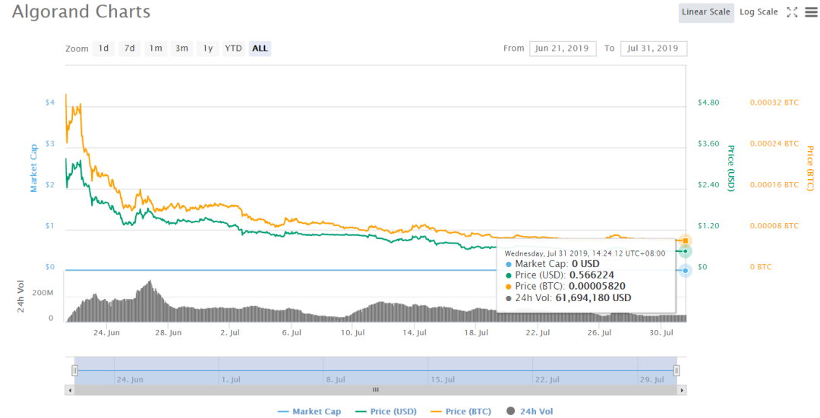
Task: Click the navigator scrollbar grip handle
Action: coord(376,390)
